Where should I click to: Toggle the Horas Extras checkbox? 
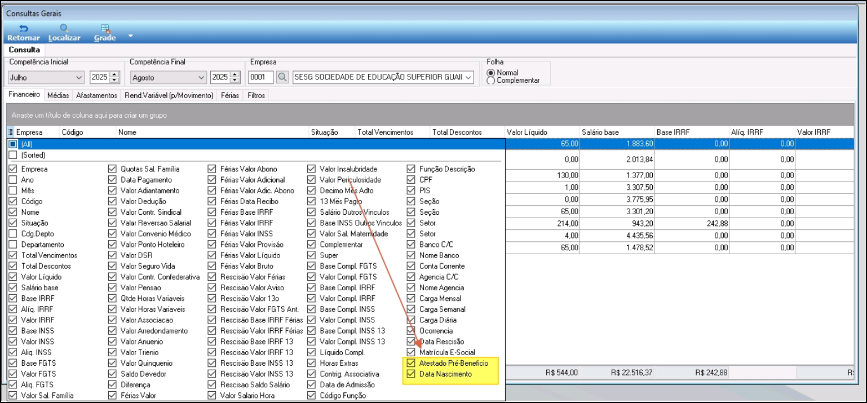[x=311, y=363]
